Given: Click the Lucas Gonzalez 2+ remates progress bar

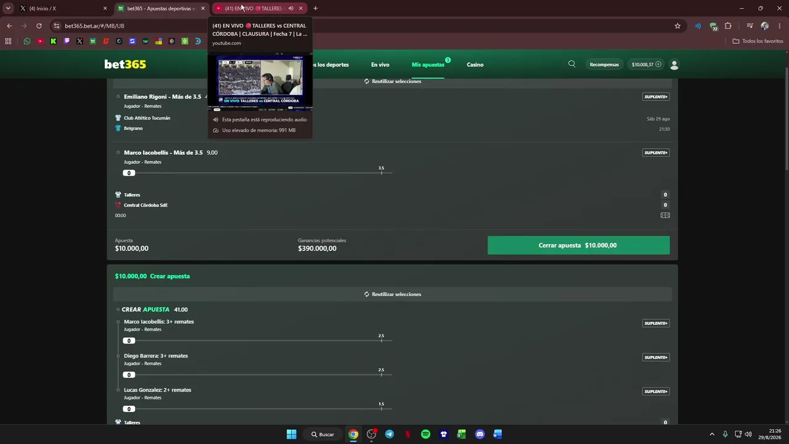Looking at the screenshot, I should (x=257, y=408).
